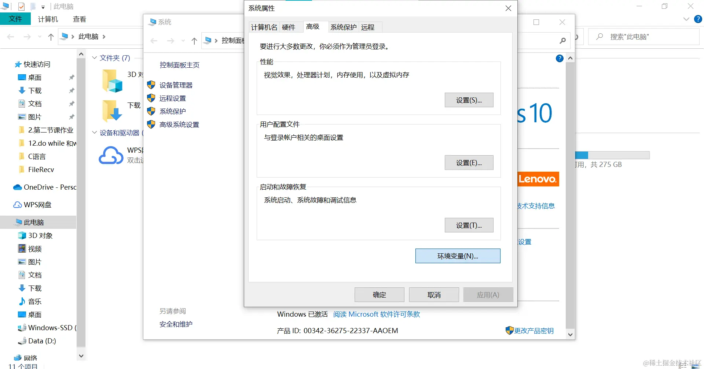Open 设备管理器 from the system sidebar
The height and width of the screenshot is (369, 704).
click(176, 85)
